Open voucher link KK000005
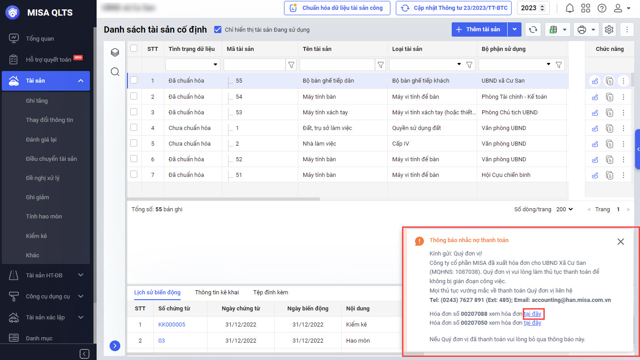The image size is (640, 360). (172, 325)
